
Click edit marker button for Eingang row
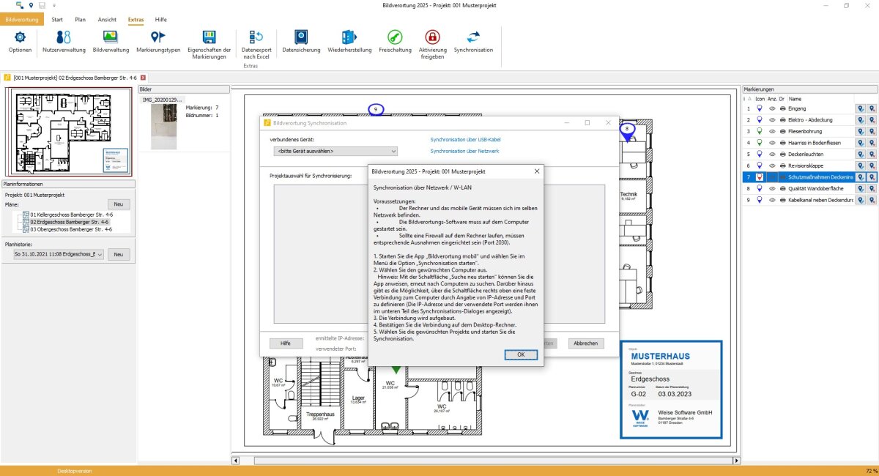pyautogui.click(x=861, y=108)
